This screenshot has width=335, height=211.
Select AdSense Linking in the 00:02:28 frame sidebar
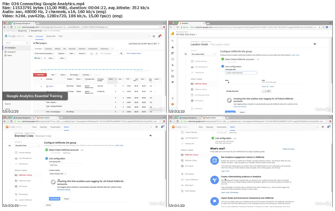pyautogui.click(x=201, y=89)
